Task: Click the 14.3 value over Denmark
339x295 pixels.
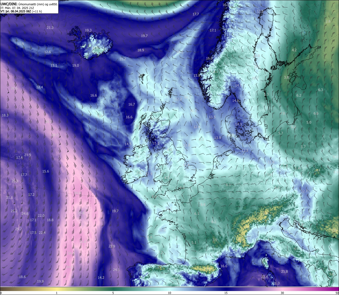Action: click(238, 124)
